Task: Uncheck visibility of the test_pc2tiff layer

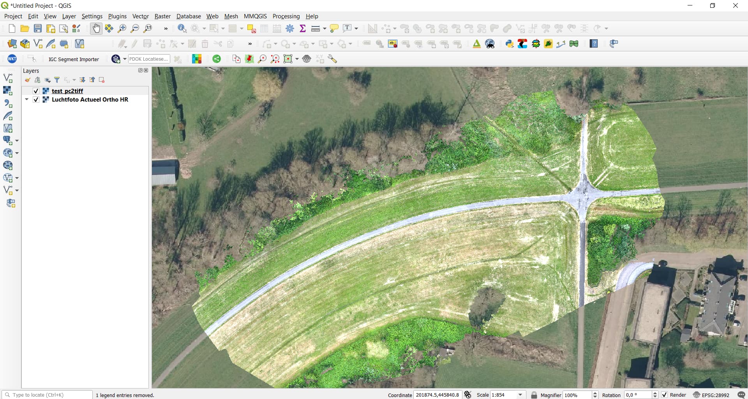Action: (35, 91)
